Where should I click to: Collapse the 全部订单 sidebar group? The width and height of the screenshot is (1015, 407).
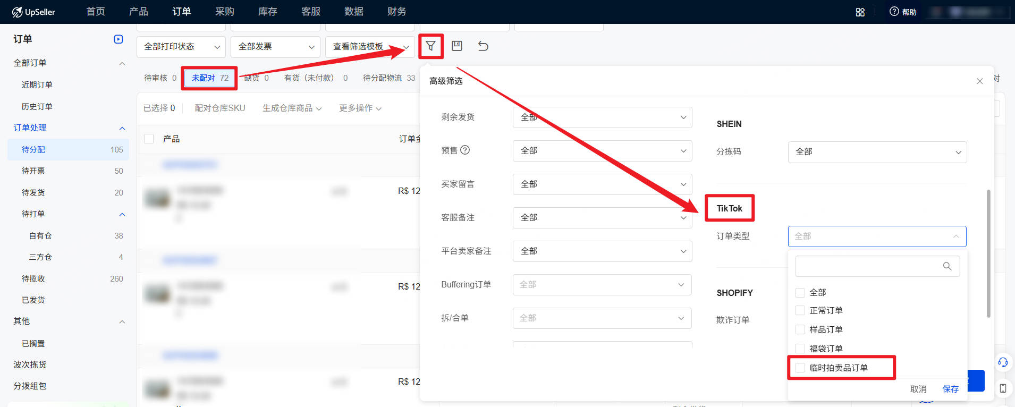(x=122, y=63)
